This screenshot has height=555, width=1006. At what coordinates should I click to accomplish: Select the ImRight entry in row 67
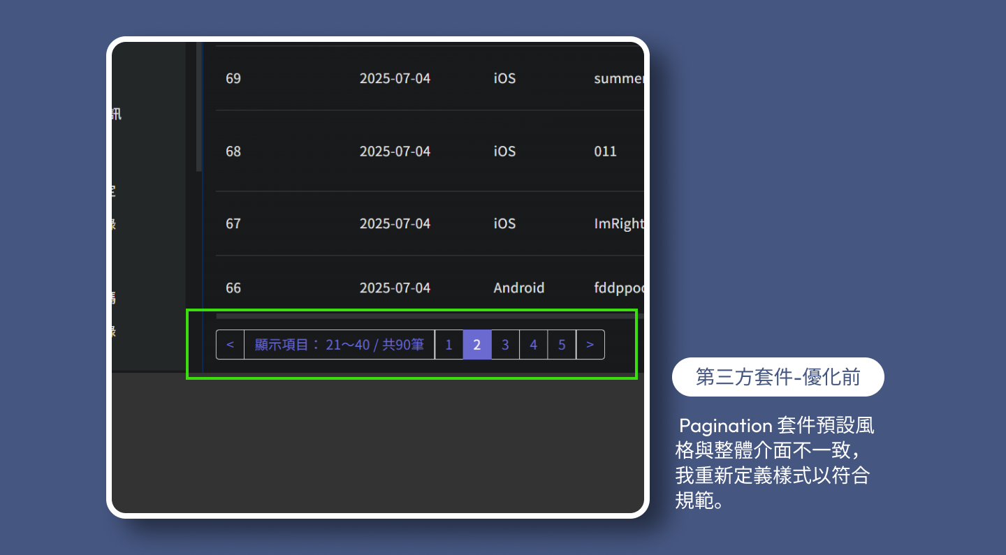618,223
